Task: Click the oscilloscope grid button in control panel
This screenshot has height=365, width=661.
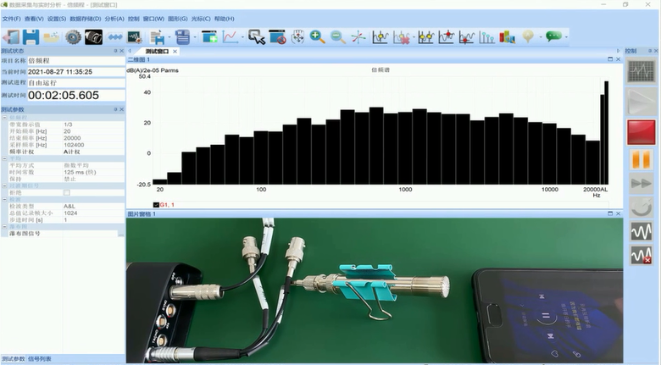Action: point(642,71)
